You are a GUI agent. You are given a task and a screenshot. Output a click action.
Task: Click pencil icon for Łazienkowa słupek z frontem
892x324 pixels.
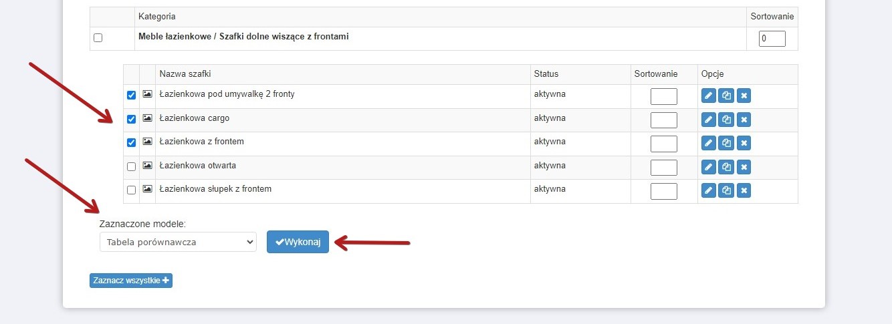708,190
